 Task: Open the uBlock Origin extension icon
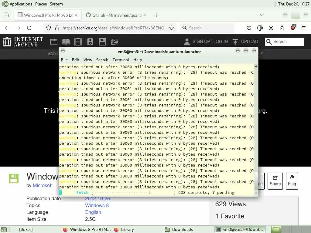coord(293,28)
